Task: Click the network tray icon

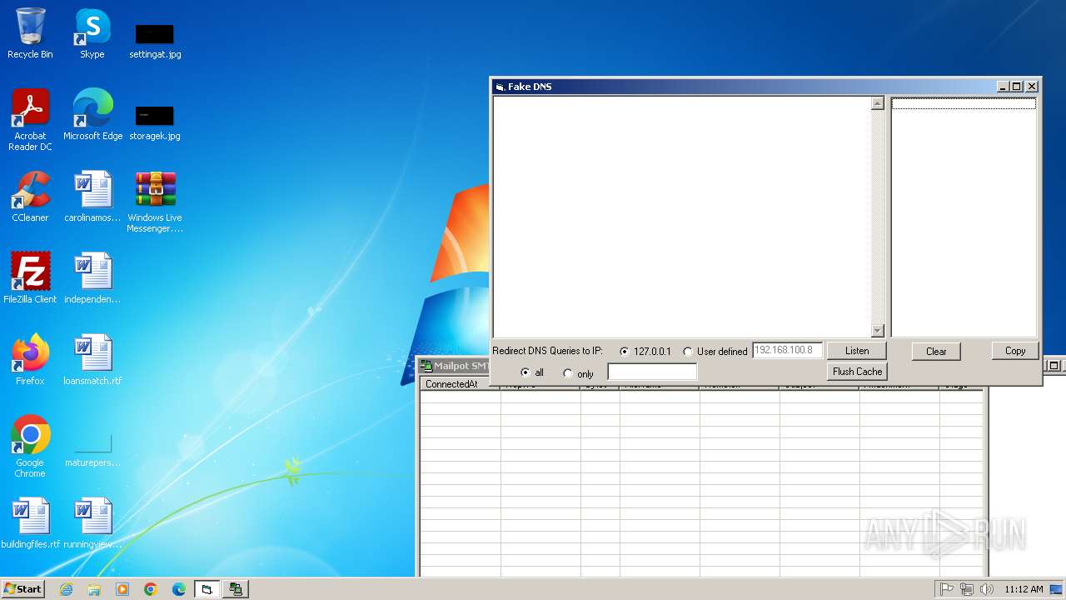Action: point(967,589)
